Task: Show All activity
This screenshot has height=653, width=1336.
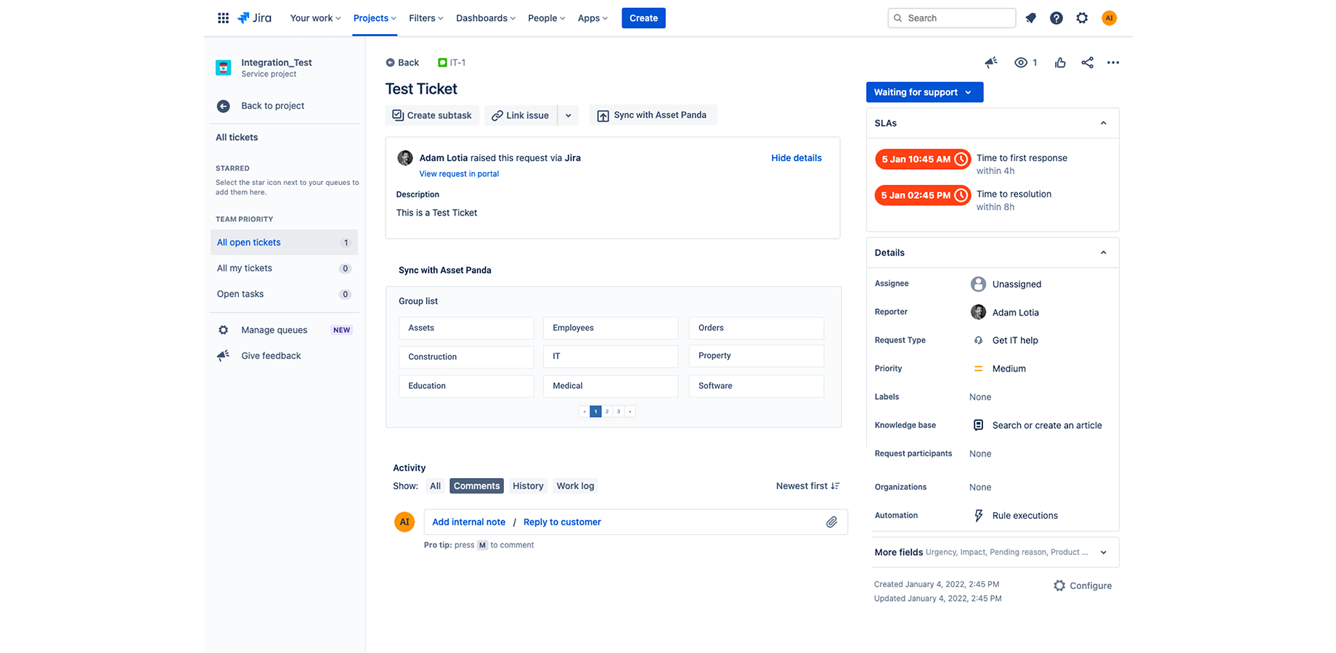Action: (x=435, y=486)
